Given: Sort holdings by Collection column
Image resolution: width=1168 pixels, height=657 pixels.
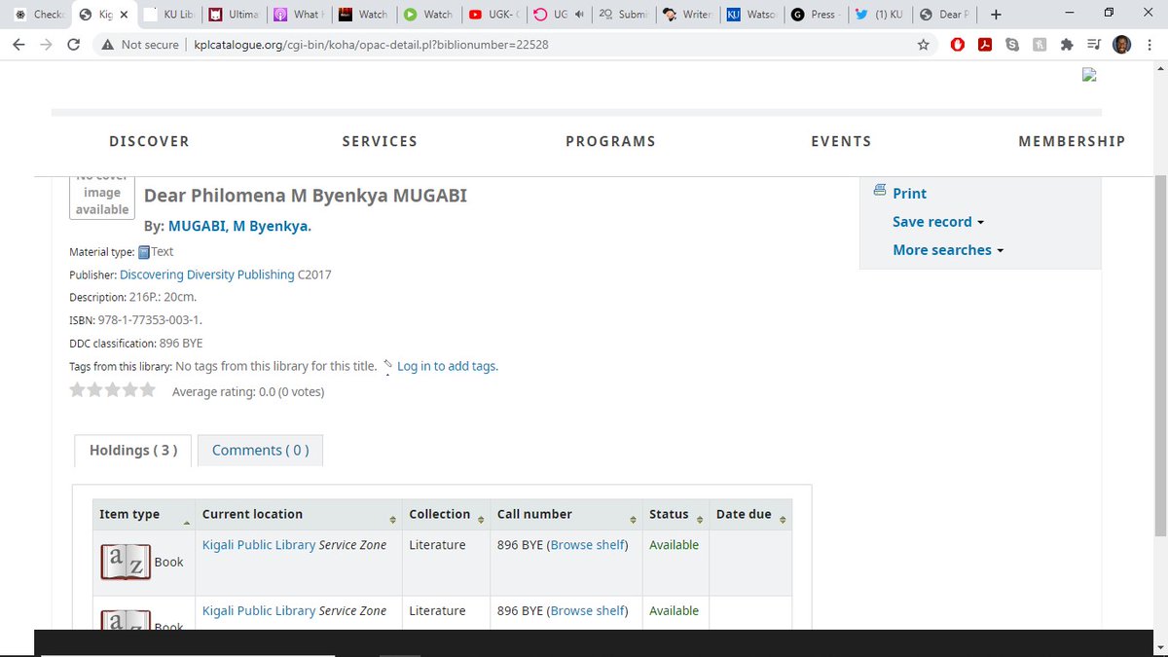Looking at the screenshot, I should 446,515.
